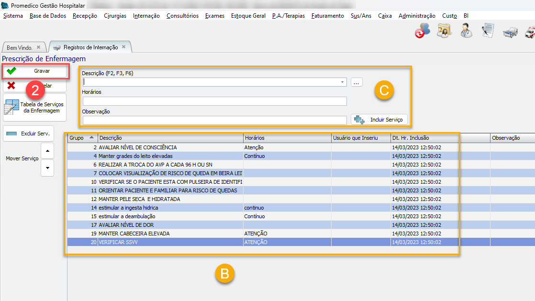Expand the Descrição dropdown list

click(343, 82)
